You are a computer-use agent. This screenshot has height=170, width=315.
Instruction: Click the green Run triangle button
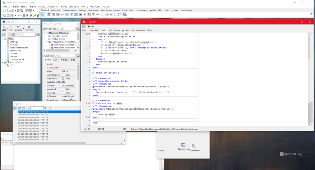[18, 15]
